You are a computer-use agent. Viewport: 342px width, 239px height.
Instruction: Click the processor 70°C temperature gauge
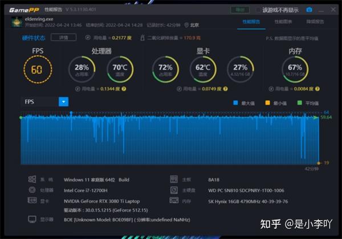click(120, 69)
